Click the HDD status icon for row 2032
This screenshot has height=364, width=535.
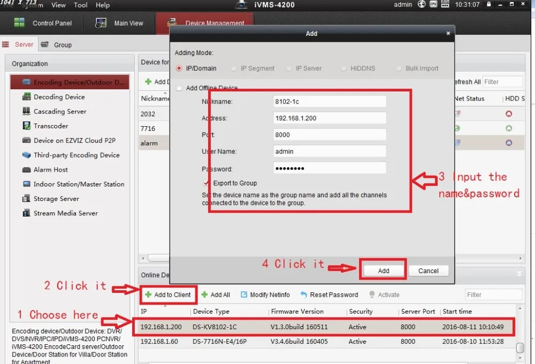[x=509, y=113]
